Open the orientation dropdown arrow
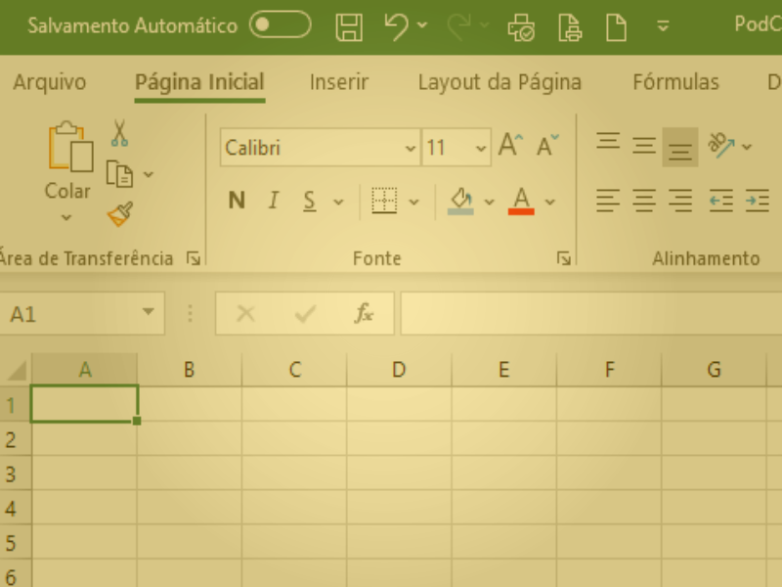This screenshot has height=587, width=782. click(x=747, y=147)
